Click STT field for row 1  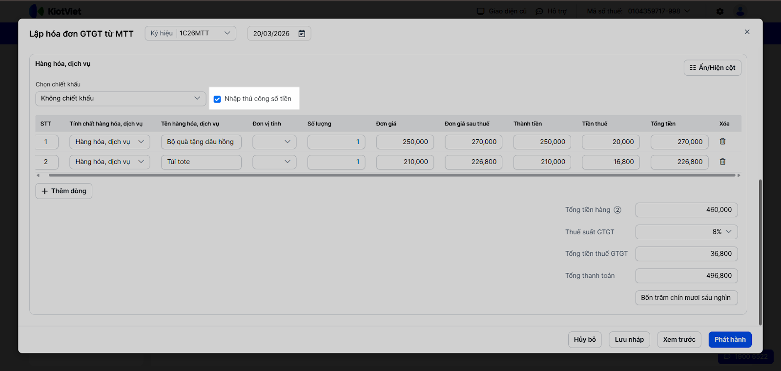pyautogui.click(x=47, y=142)
